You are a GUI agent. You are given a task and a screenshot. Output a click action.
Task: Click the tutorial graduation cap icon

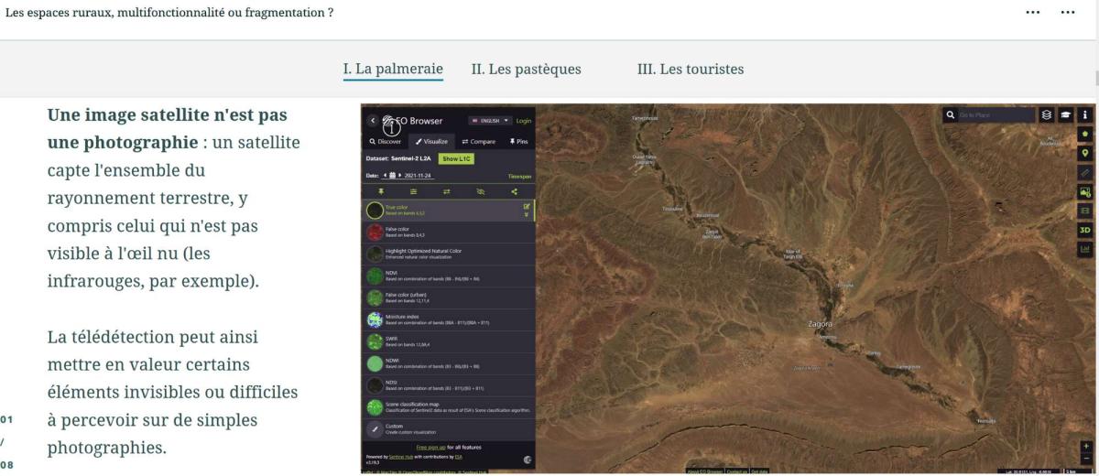1066,115
